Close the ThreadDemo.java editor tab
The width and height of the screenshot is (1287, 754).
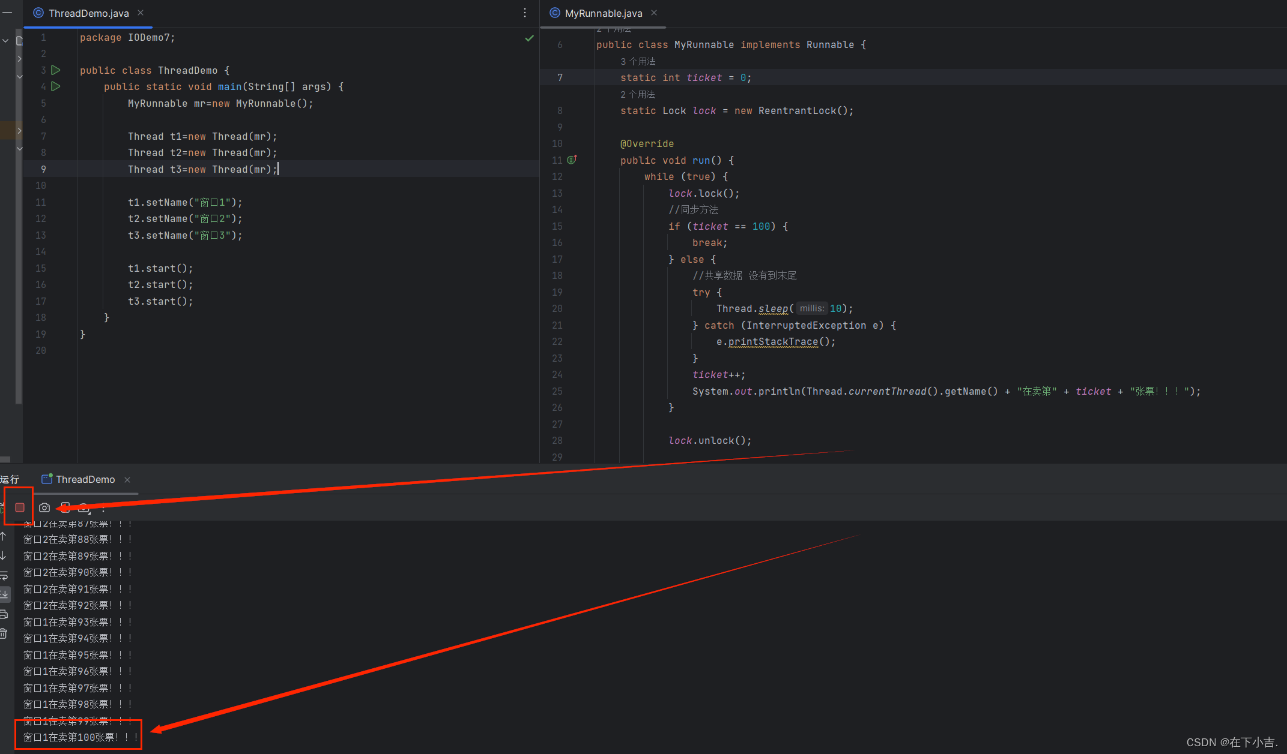[x=141, y=13]
